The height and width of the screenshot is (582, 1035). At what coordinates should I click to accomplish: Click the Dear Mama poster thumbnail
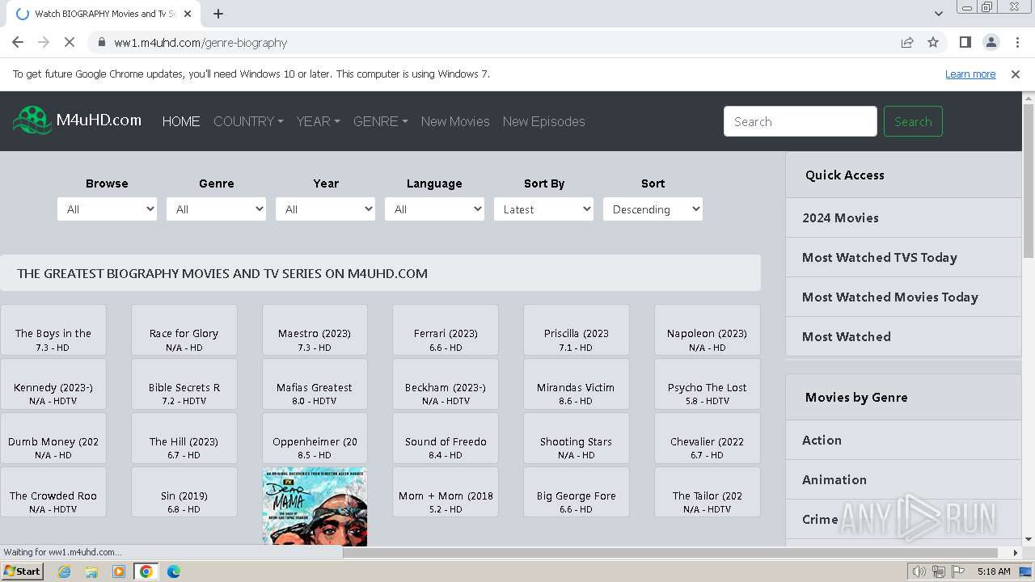click(x=315, y=506)
